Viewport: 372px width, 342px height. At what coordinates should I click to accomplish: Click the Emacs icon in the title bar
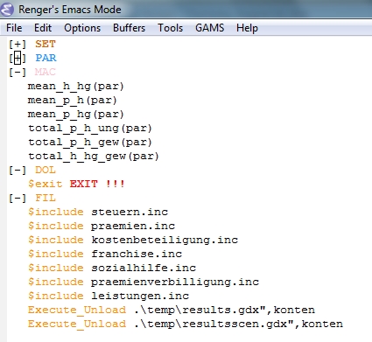pyautogui.click(x=7, y=9)
